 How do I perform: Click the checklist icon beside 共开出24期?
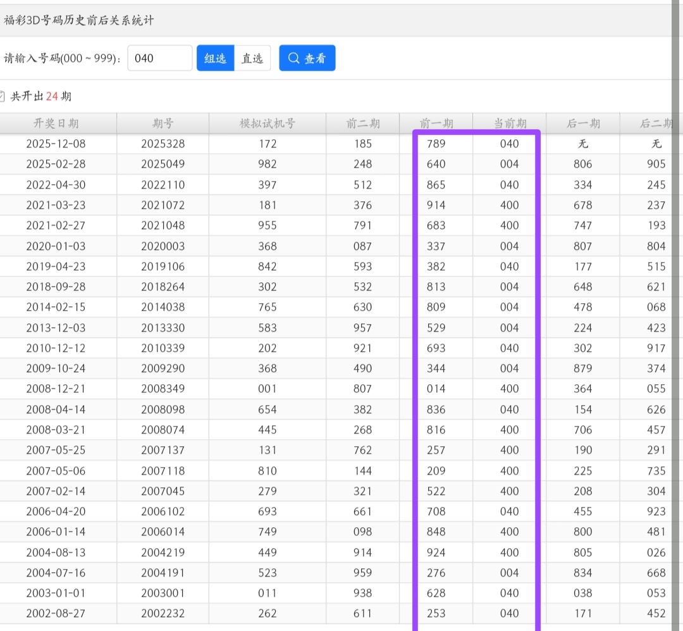click(x=2, y=96)
